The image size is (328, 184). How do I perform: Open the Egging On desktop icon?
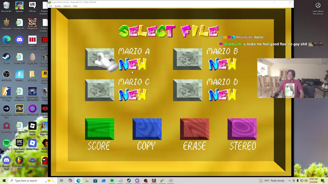[32, 59]
